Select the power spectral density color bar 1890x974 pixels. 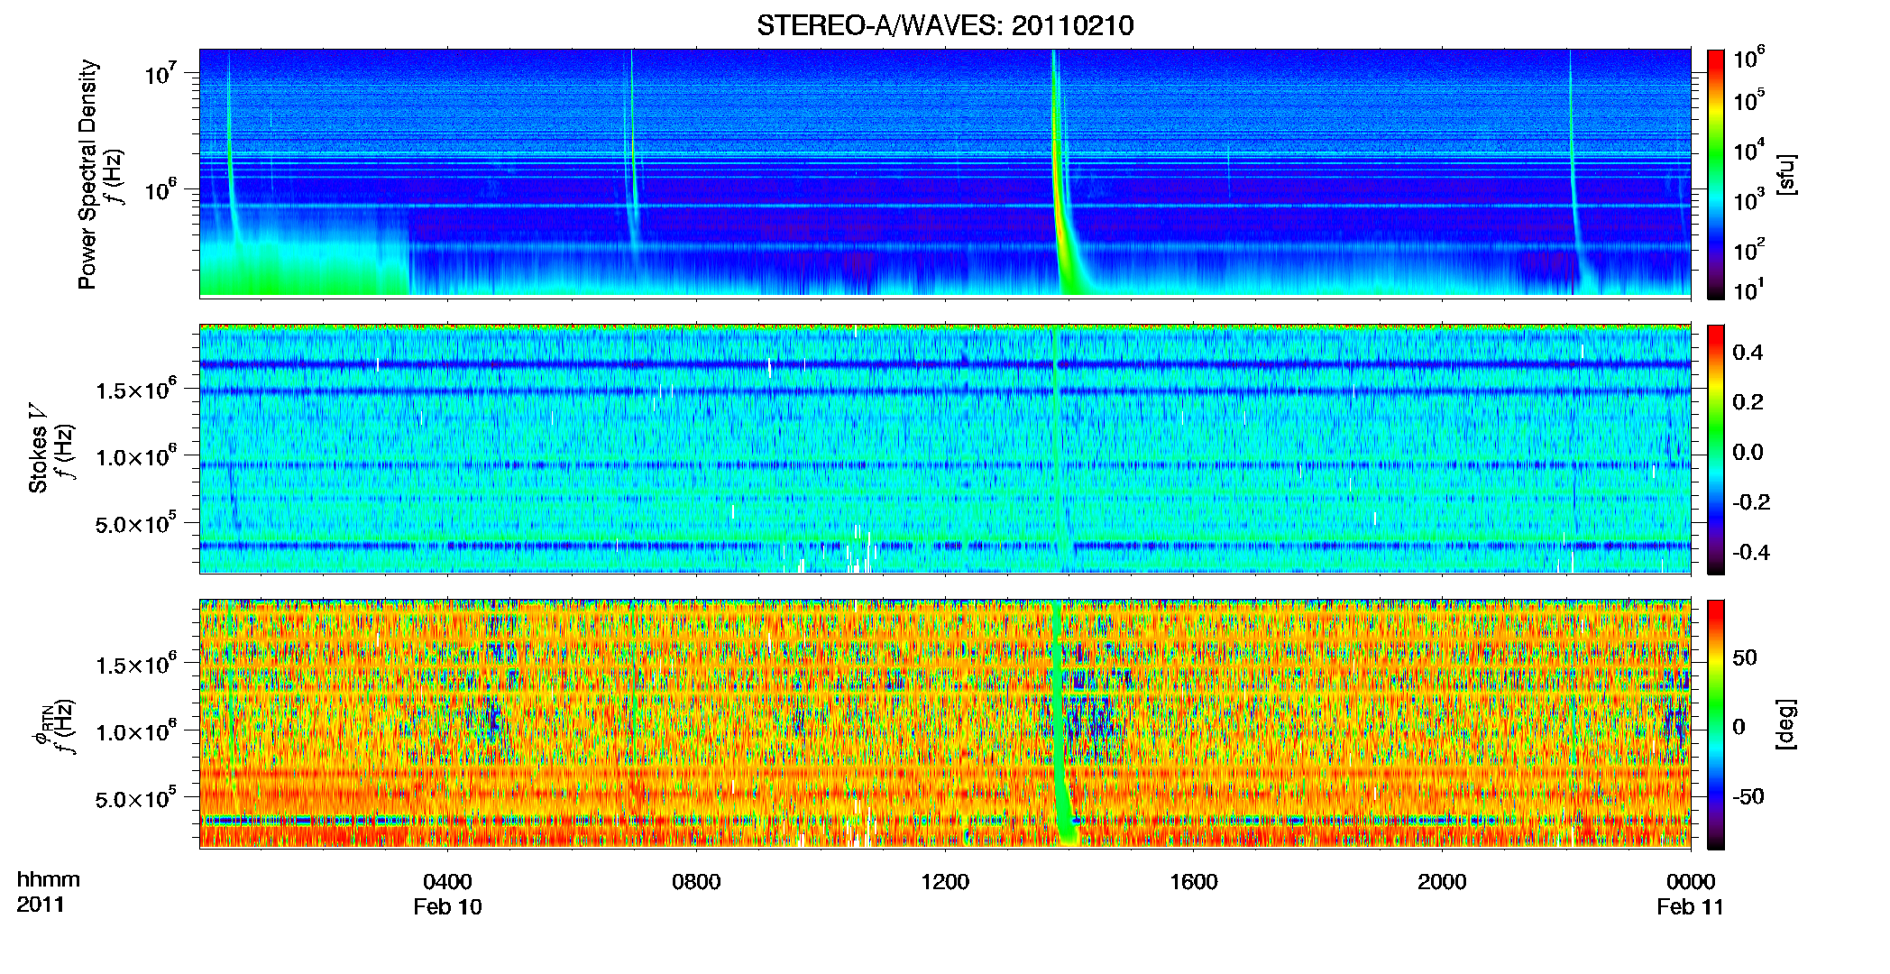pyautogui.click(x=1716, y=174)
